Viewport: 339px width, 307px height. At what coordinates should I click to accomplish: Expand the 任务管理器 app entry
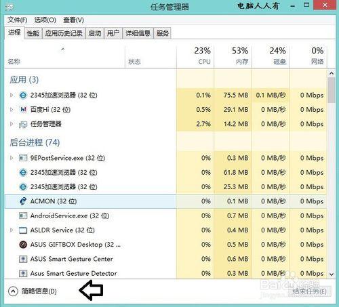(12, 124)
